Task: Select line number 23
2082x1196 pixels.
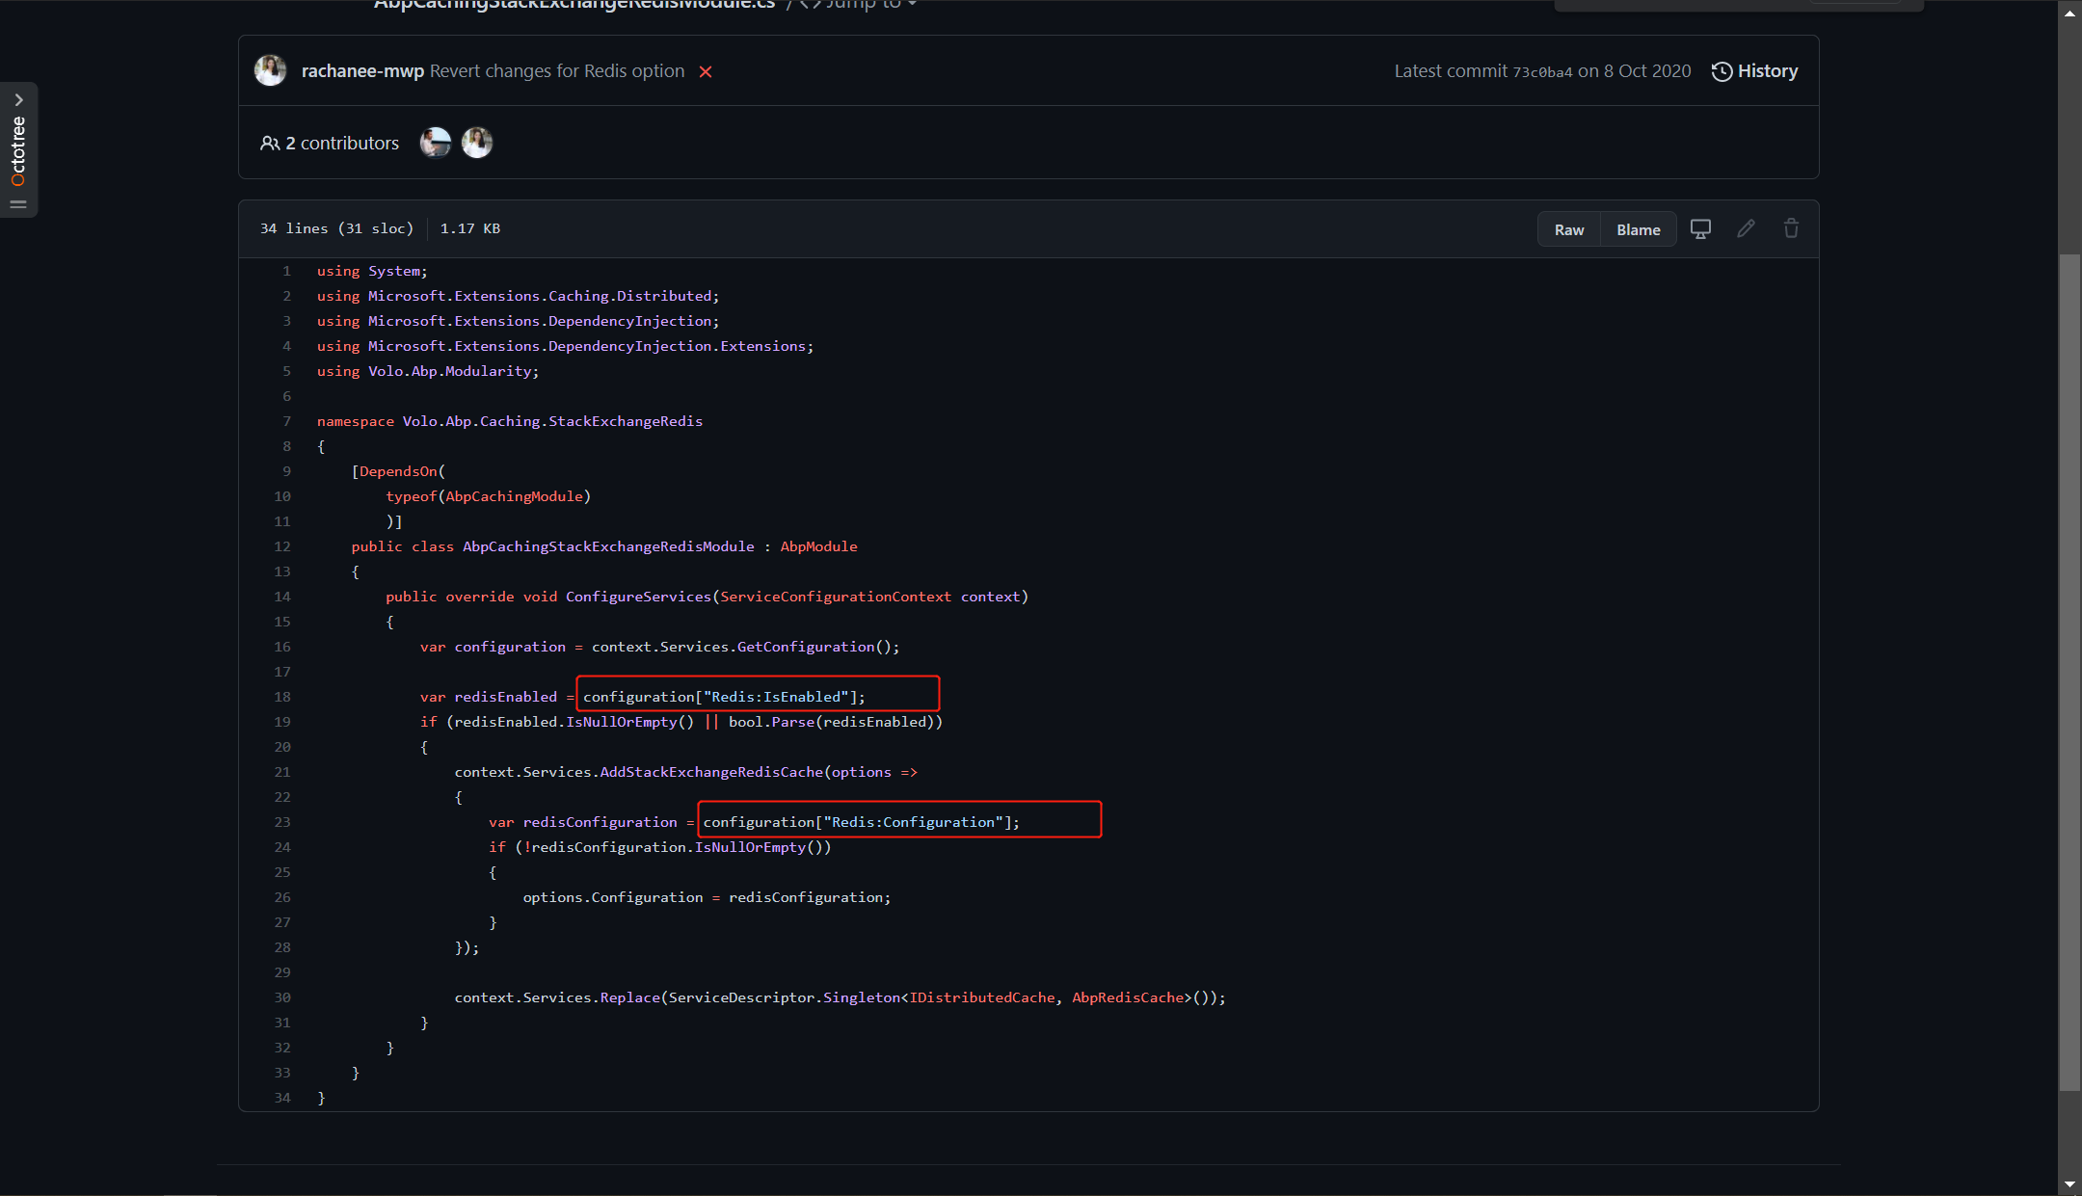Action: tap(282, 822)
